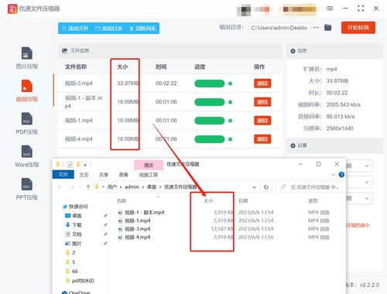Click the 播放 contextual tab in Explorer
Image resolution: width=387 pixels, height=294 pixels.
[149, 165]
